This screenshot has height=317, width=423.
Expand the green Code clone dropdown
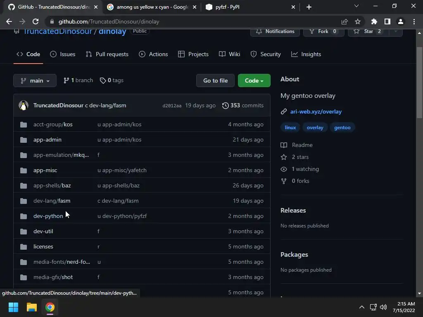pyautogui.click(x=254, y=80)
